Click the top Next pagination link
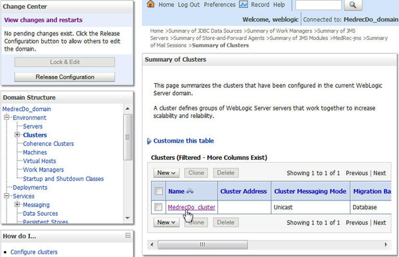The image size is (399, 257). (380, 173)
